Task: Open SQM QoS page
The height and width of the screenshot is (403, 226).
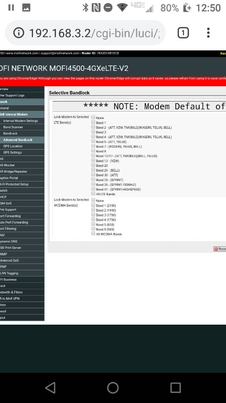Action: click(x=22, y=203)
